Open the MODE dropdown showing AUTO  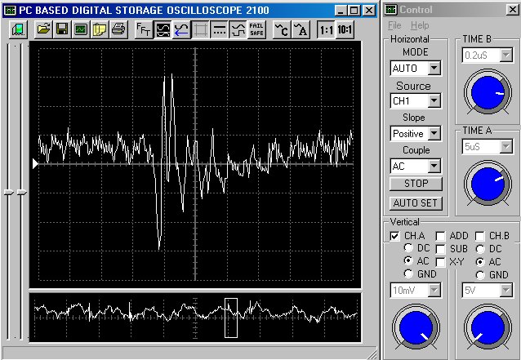pos(434,68)
